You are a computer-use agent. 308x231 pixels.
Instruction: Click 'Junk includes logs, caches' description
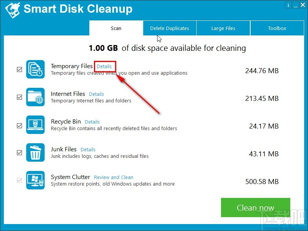(100, 156)
